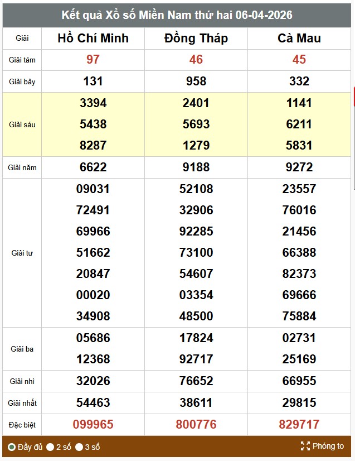Select the Đầy đủ radio option

pyautogui.click(x=12, y=447)
